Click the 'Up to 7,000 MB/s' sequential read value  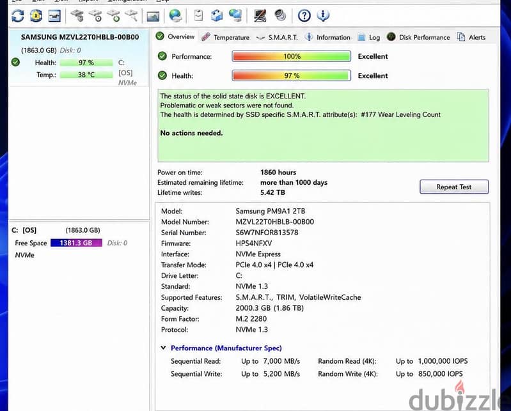point(271,361)
